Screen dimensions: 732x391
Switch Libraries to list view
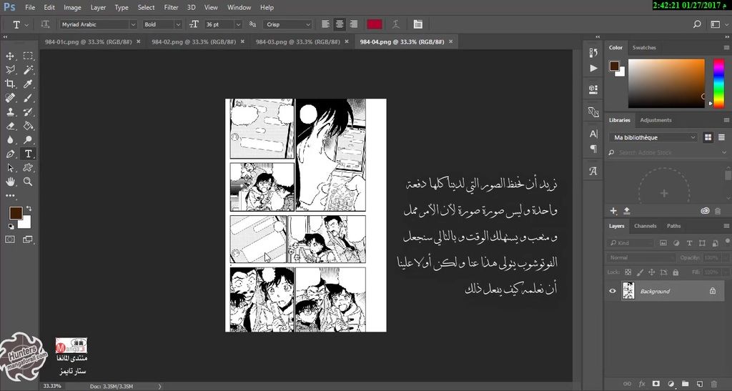tap(722, 137)
